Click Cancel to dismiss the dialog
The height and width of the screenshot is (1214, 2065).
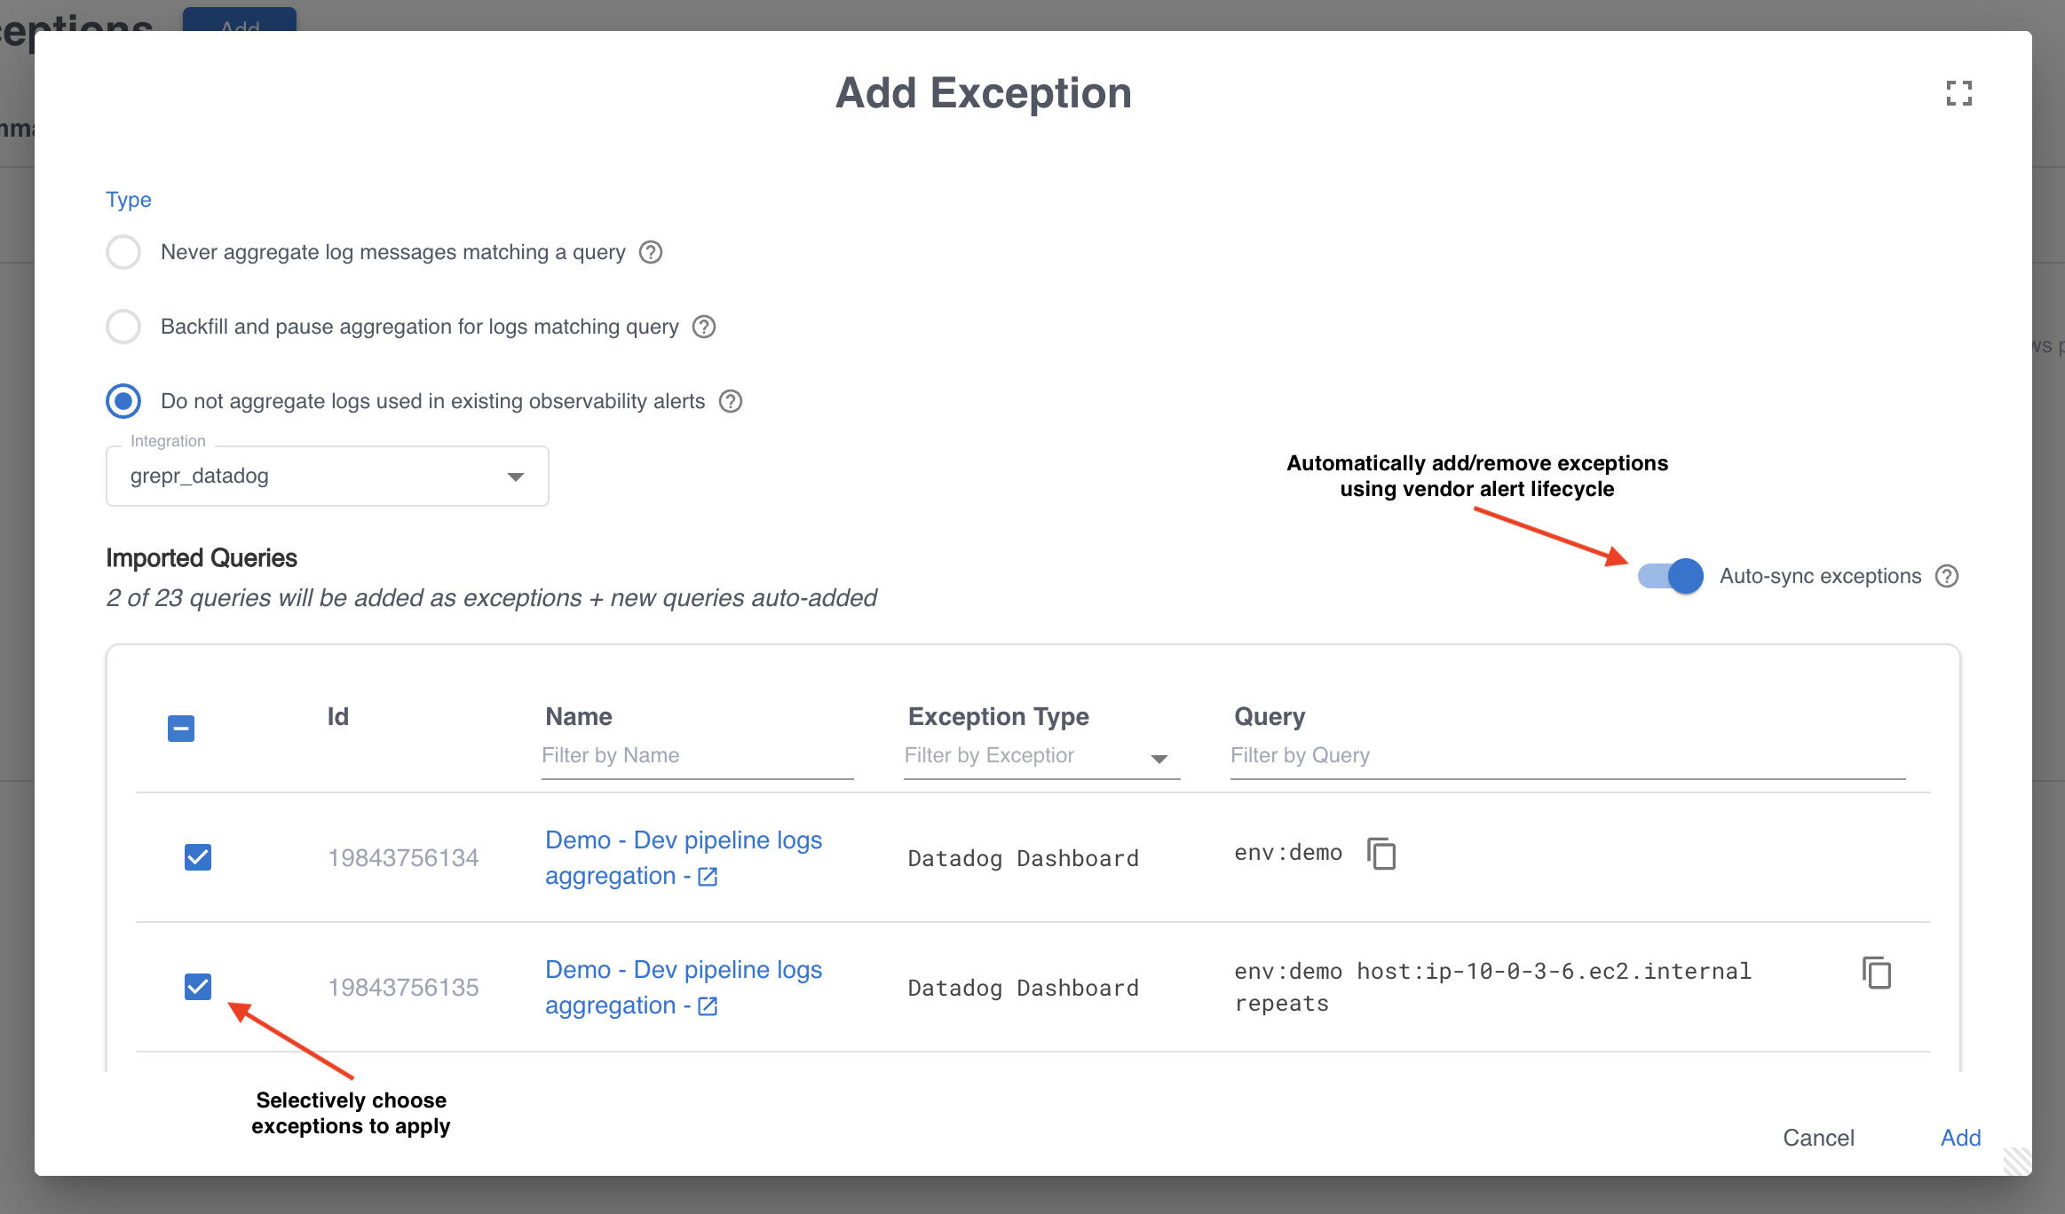point(1818,1138)
